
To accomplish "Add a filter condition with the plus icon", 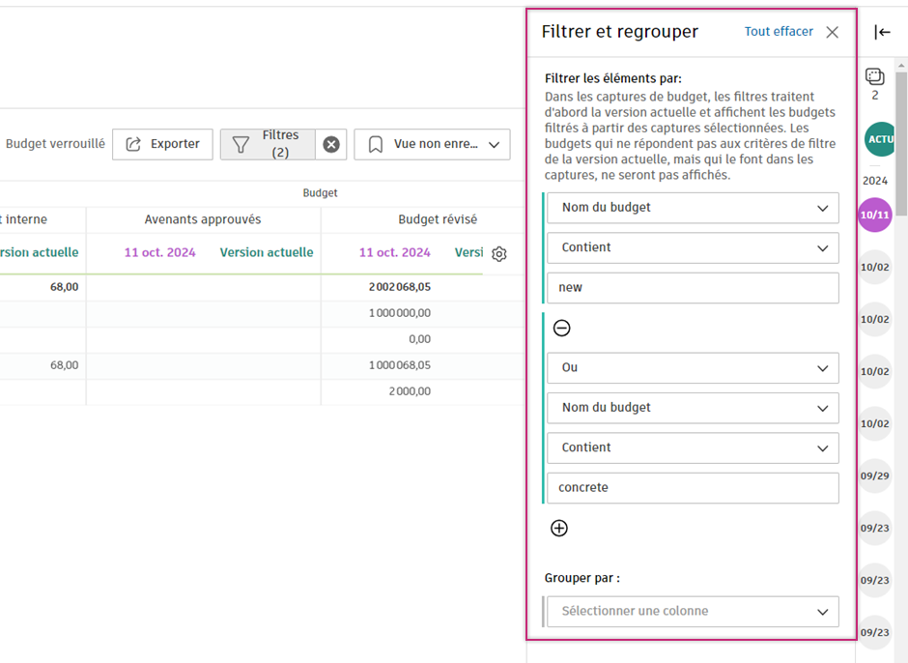I will (x=559, y=528).
